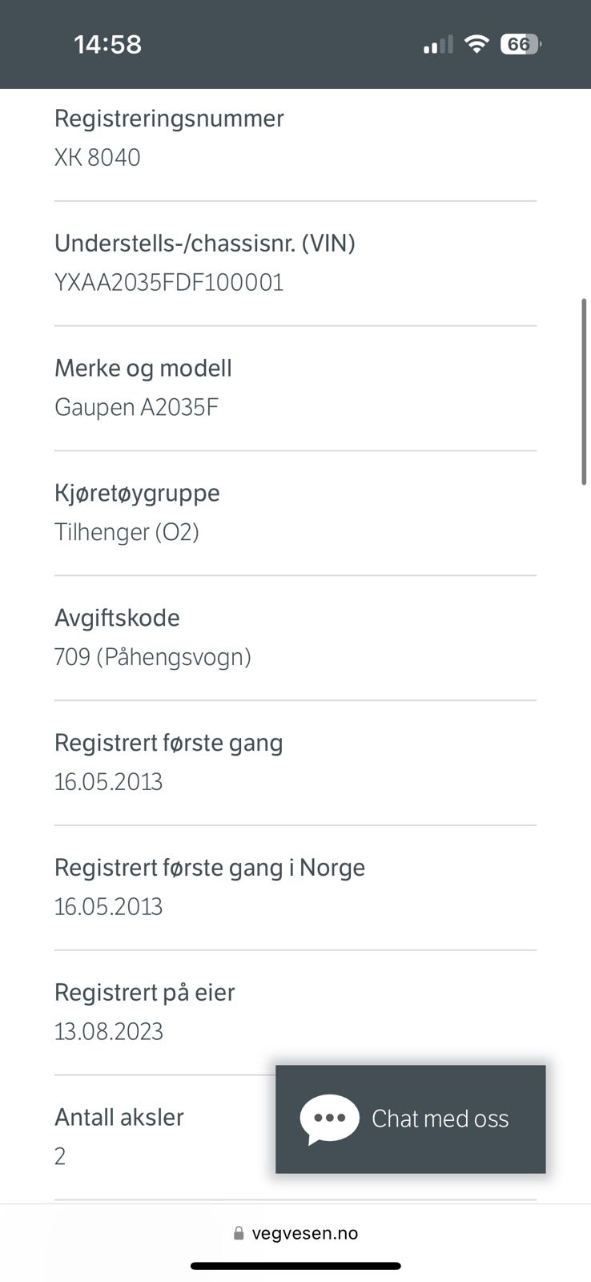Tap the Registrert første gang i Norge label
Viewport: 591px width, 1282px height.
[x=210, y=868]
